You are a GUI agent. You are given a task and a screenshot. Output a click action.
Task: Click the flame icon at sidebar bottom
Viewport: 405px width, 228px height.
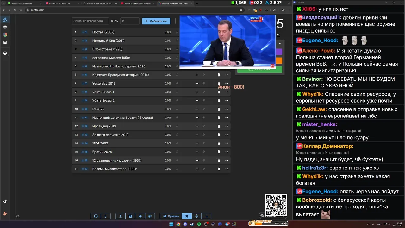click(5, 213)
